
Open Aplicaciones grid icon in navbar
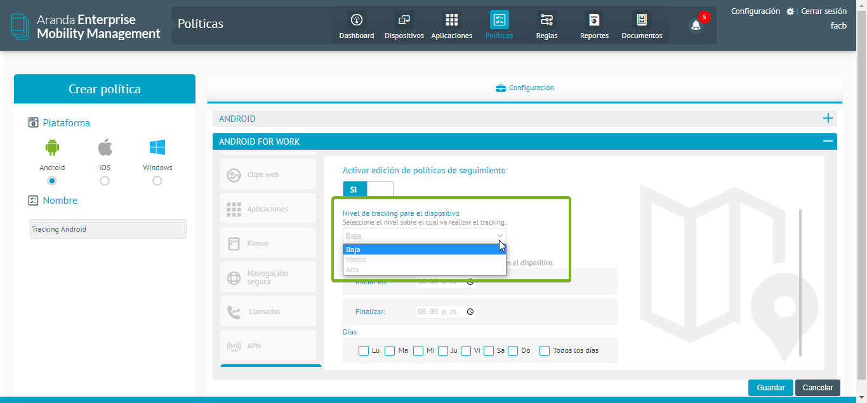(451, 20)
